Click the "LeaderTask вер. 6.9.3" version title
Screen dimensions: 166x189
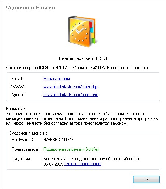tap(83, 58)
